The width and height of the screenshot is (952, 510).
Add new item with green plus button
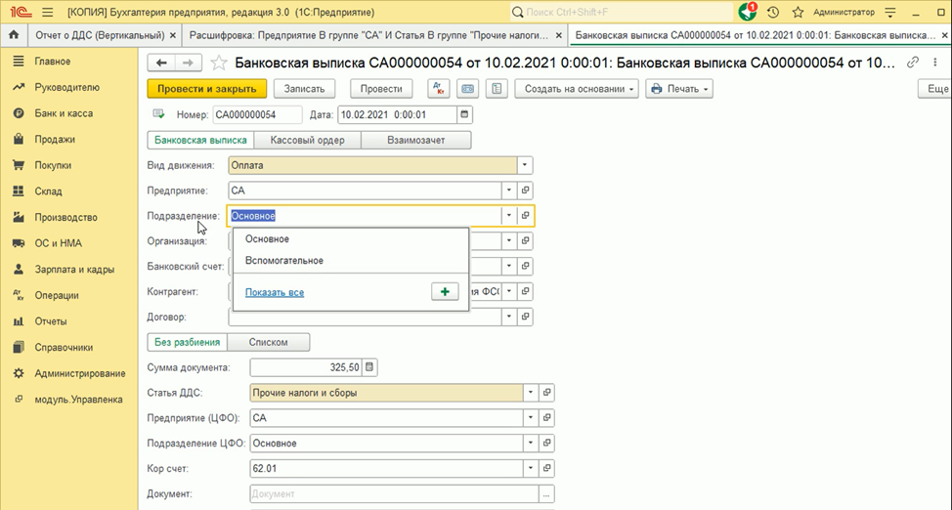pyautogui.click(x=445, y=292)
